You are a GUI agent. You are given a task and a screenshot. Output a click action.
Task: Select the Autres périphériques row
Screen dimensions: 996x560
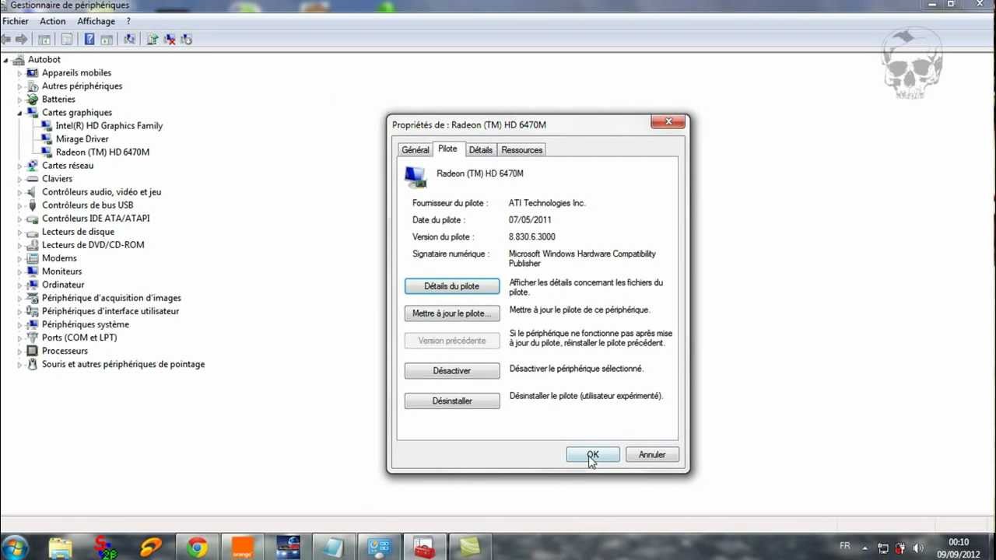point(82,86)
